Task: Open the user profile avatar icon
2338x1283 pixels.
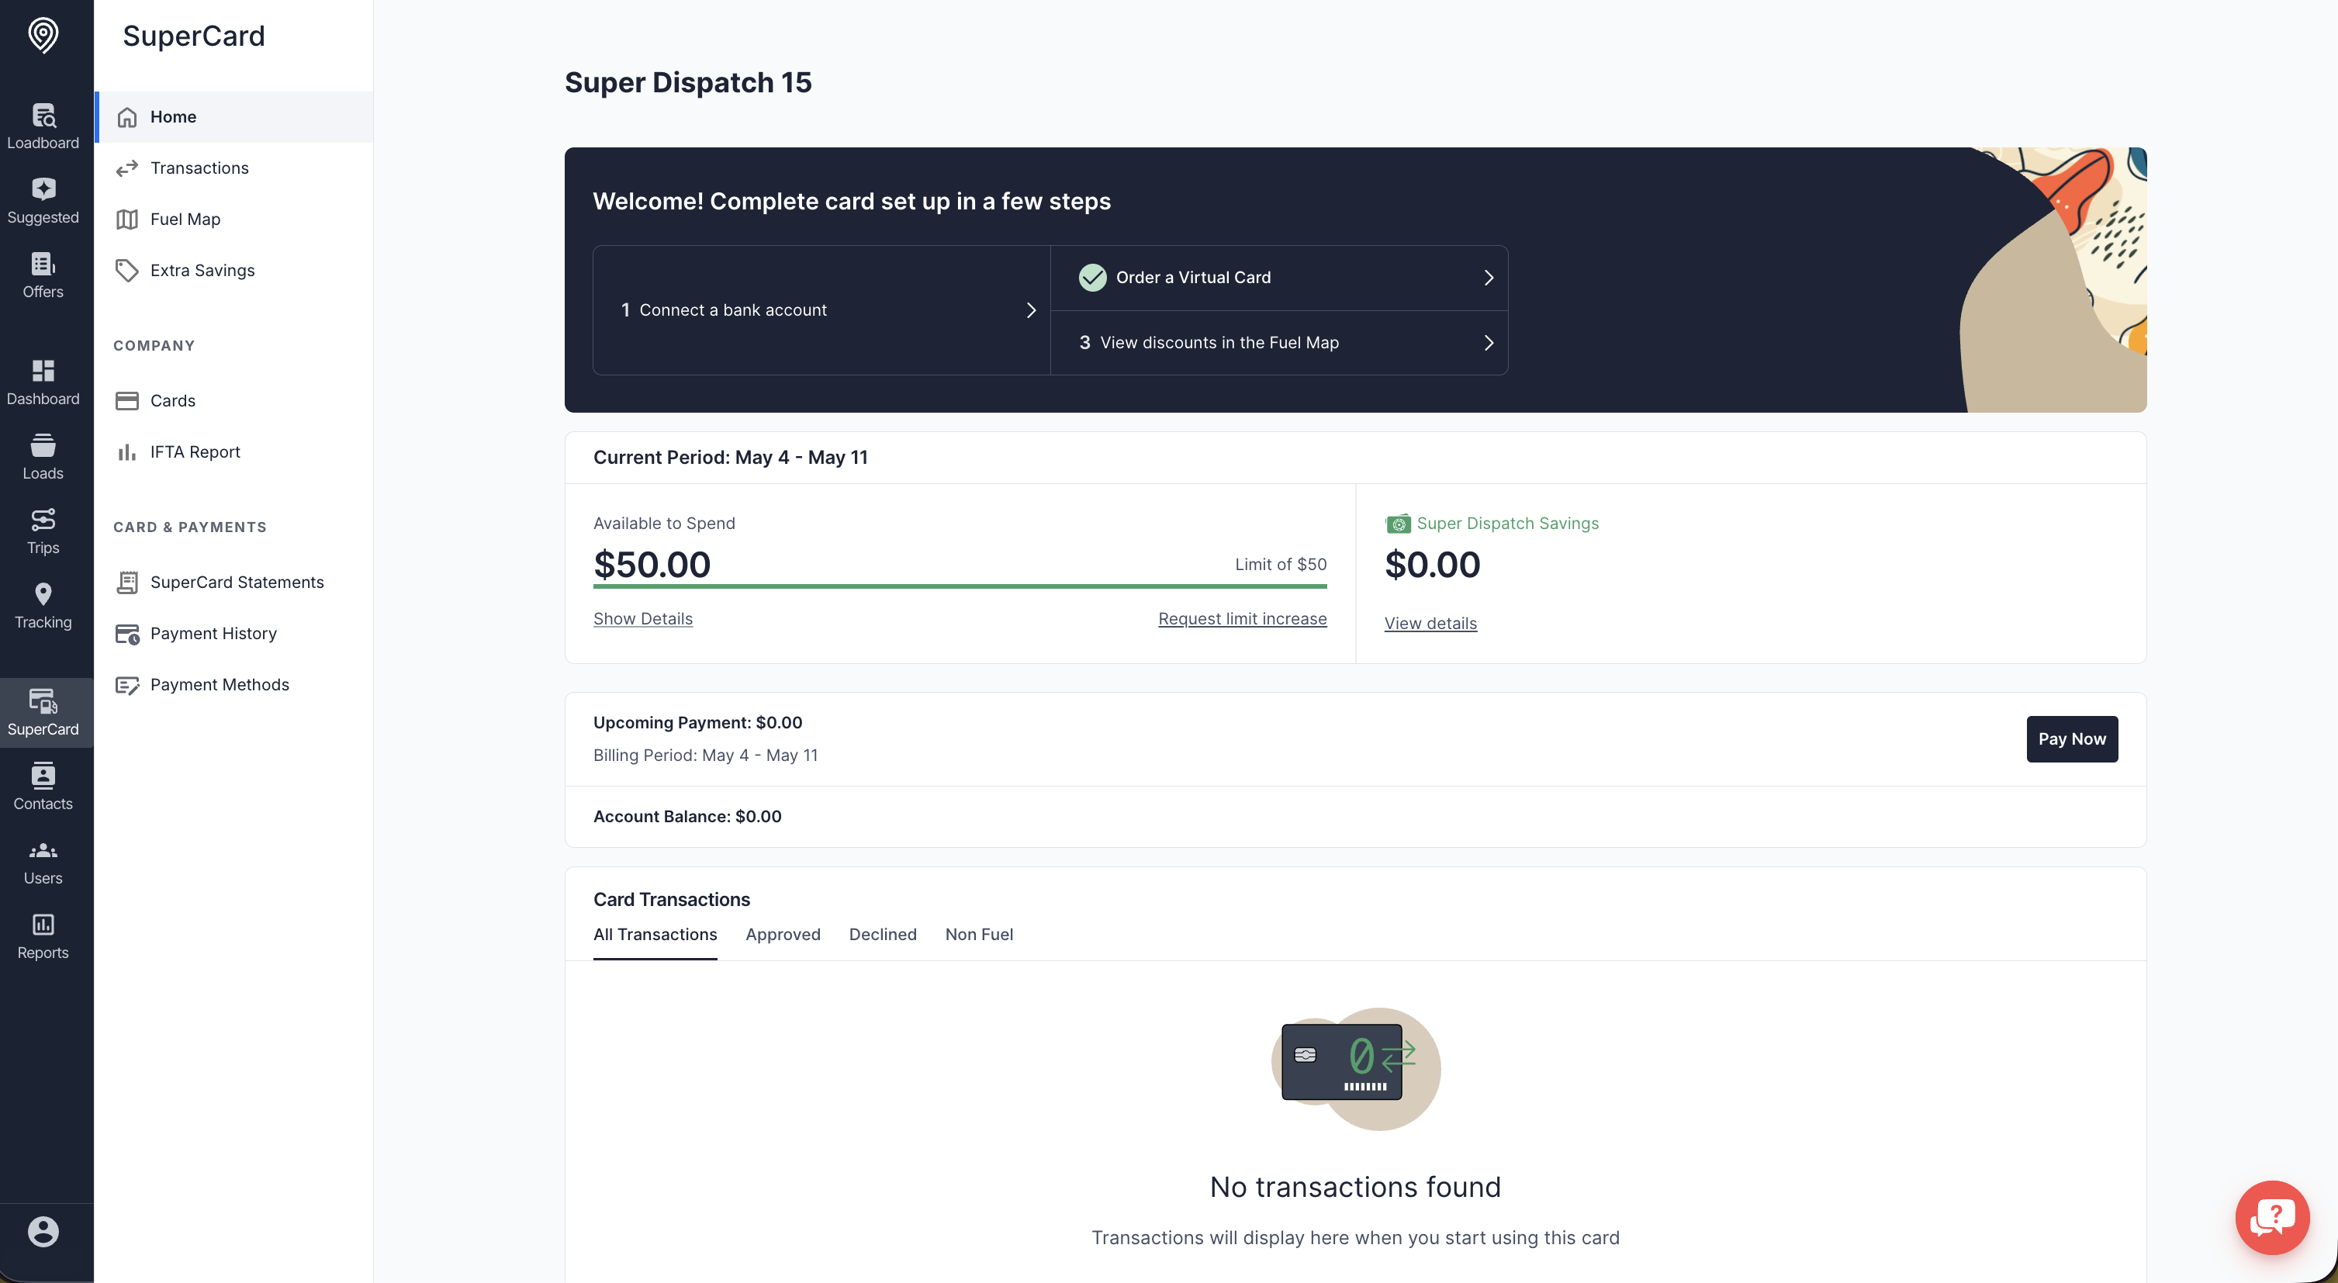Action: pos(43,1231)
